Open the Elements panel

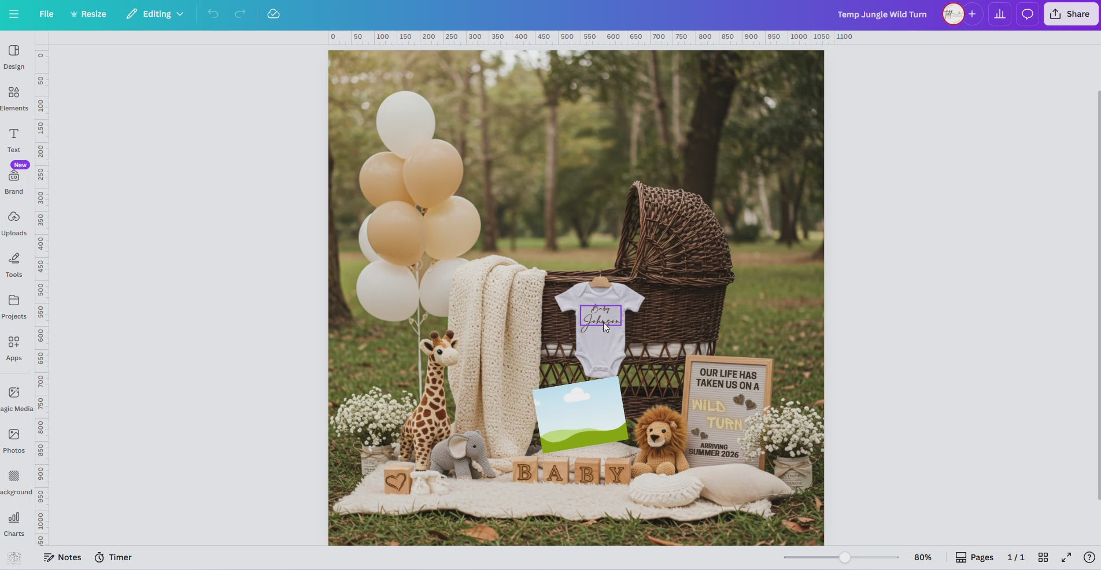click(13, 98)
